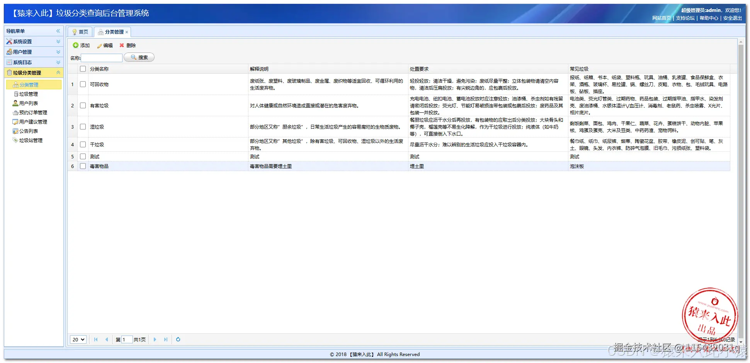Go to last page in pager
This screenshot has height=363, width=750.
(x=166, y=339)
